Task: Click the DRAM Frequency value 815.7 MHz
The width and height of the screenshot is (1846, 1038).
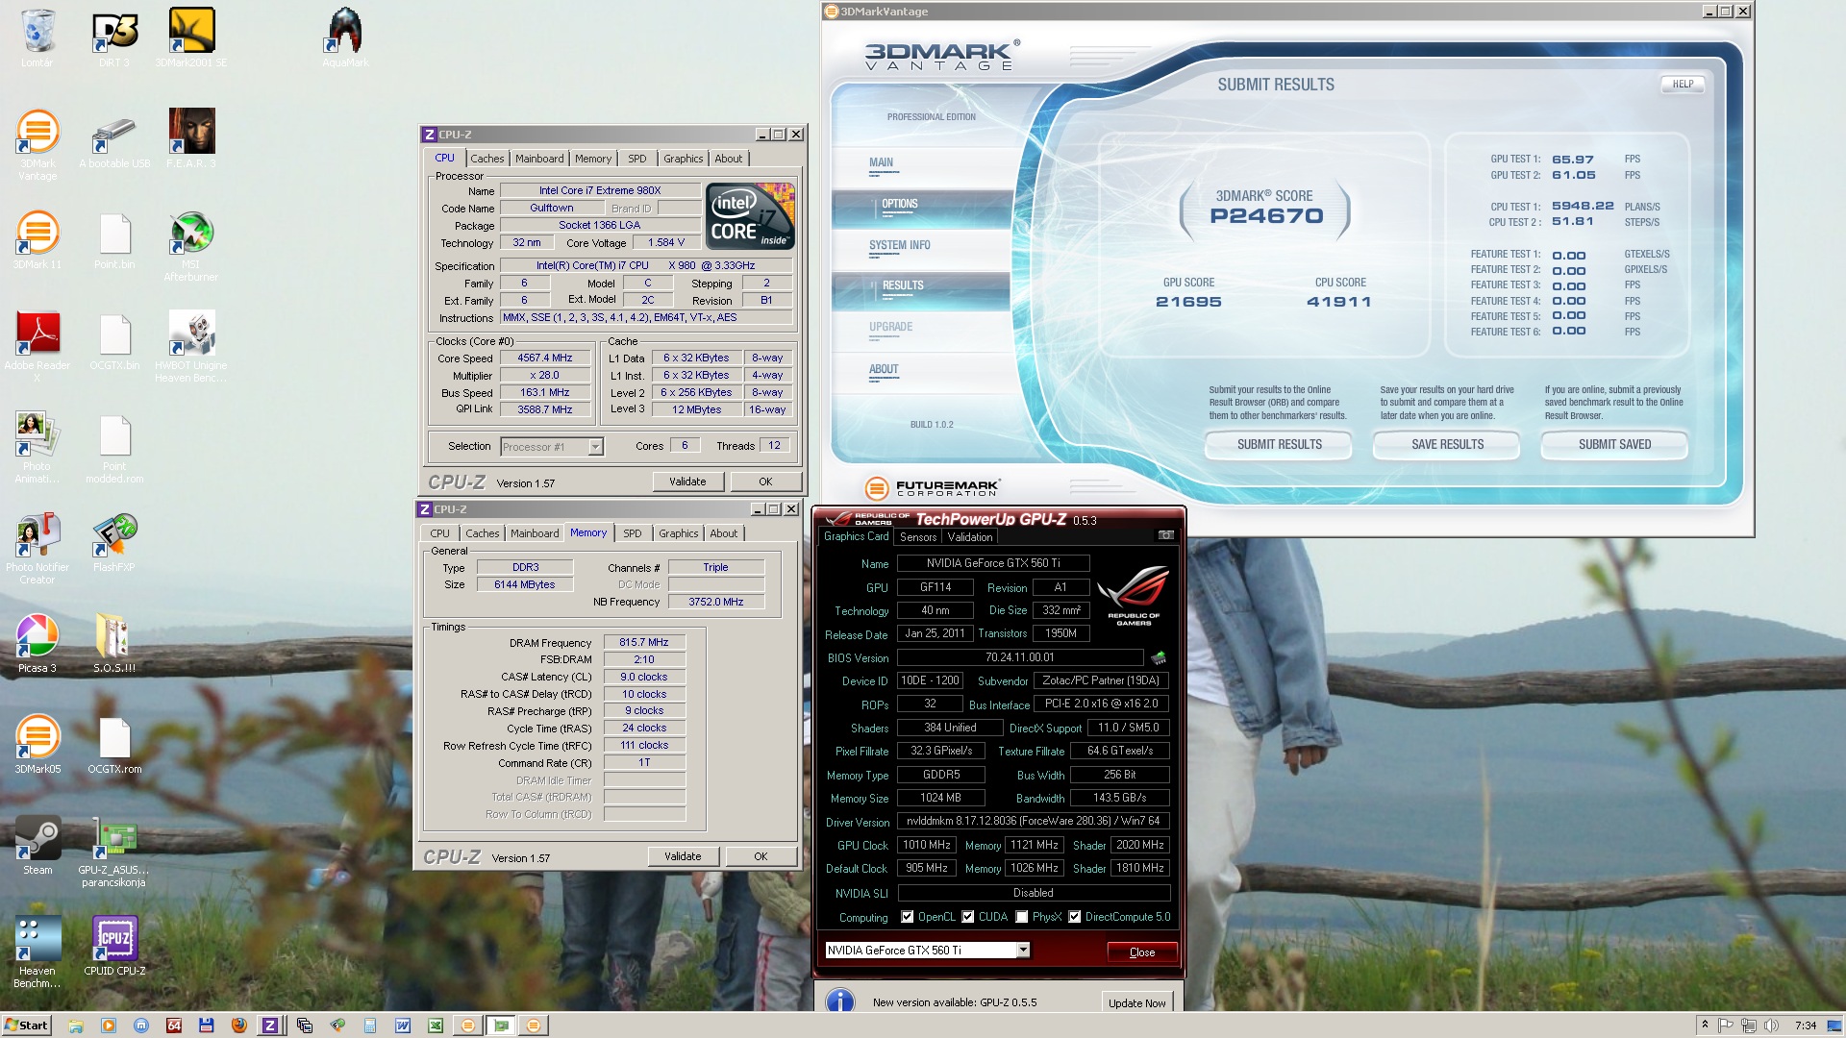Action: (x=644, y=642)
